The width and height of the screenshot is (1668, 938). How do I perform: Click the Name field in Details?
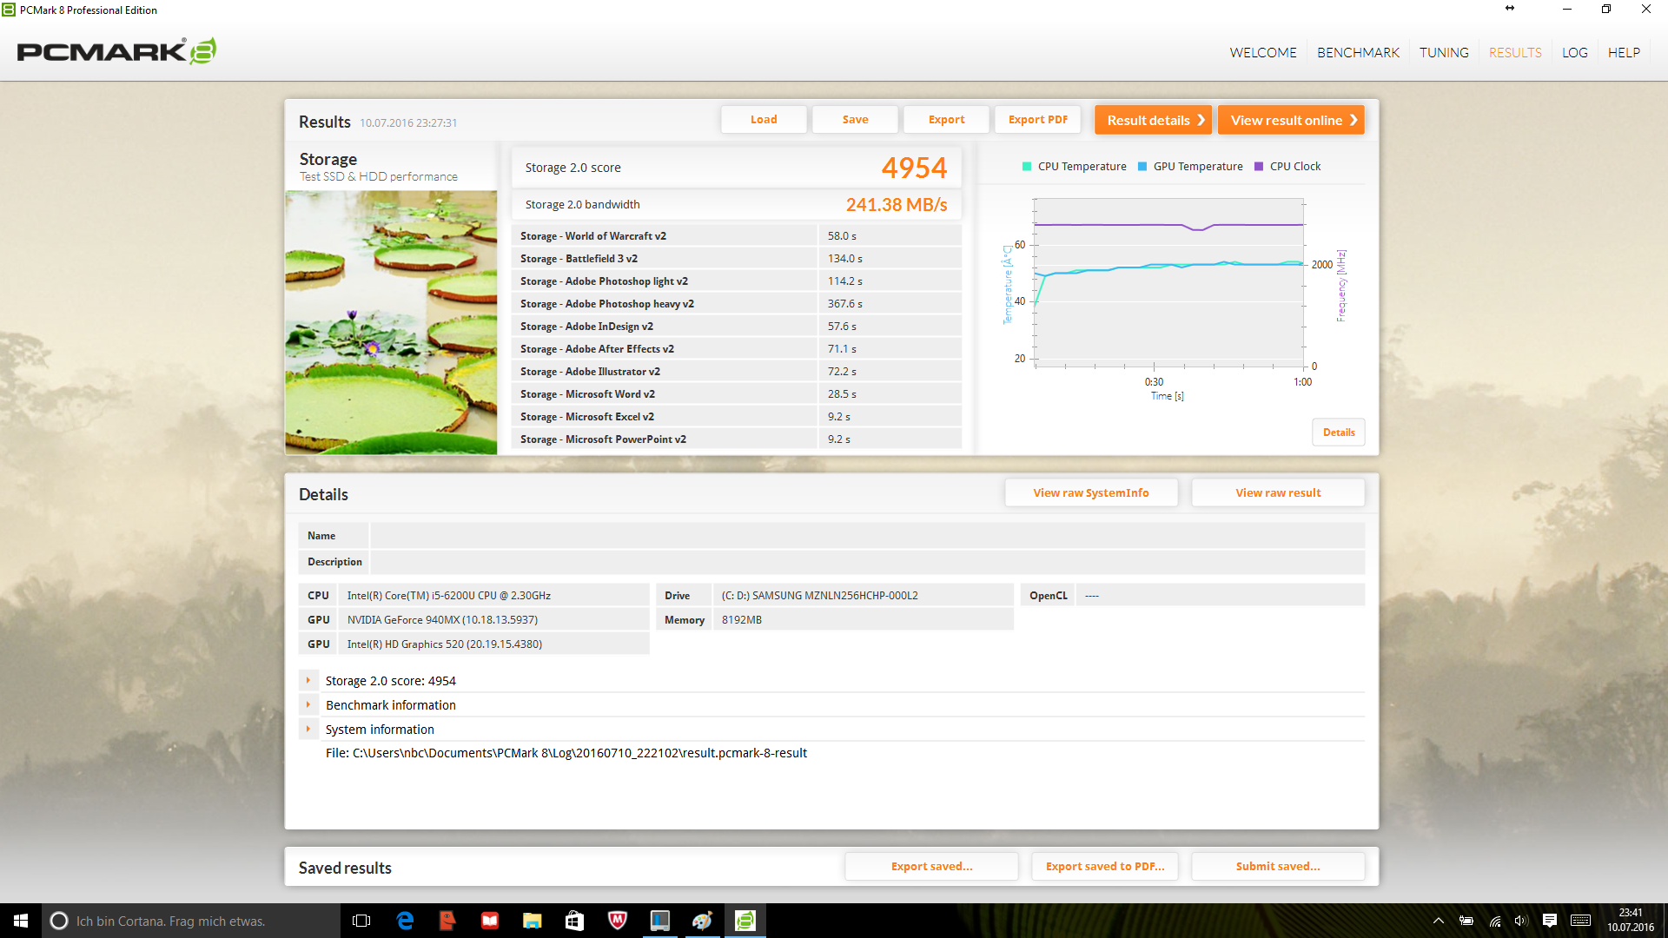click(x=867, y=536)
